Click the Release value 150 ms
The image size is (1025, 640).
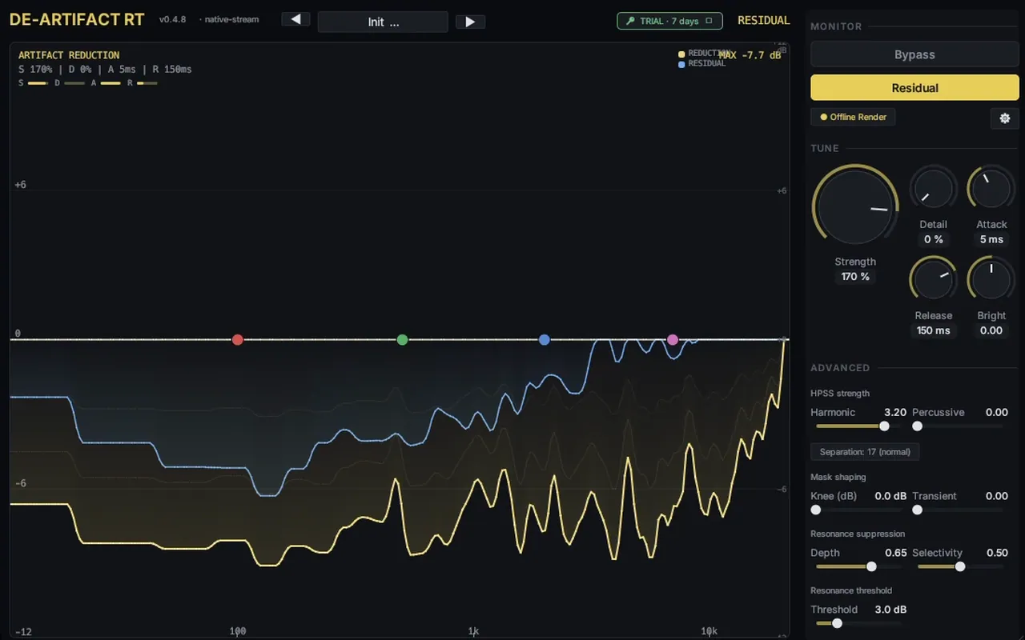pos(934,331)
